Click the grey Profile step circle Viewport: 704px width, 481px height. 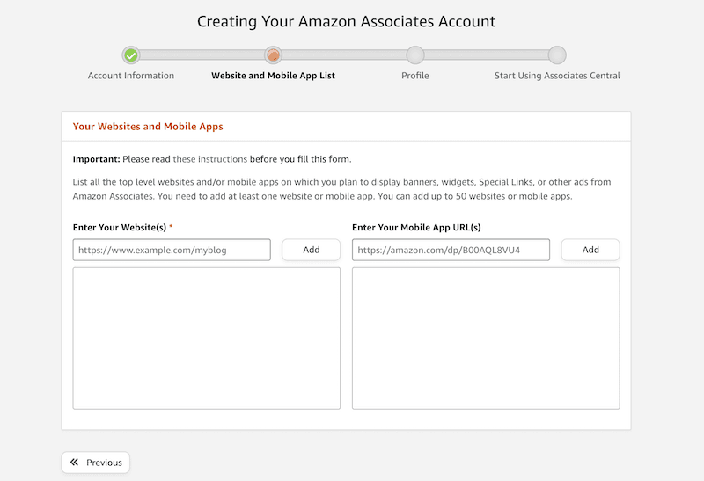pyautogui.click(x=415, y=55)
